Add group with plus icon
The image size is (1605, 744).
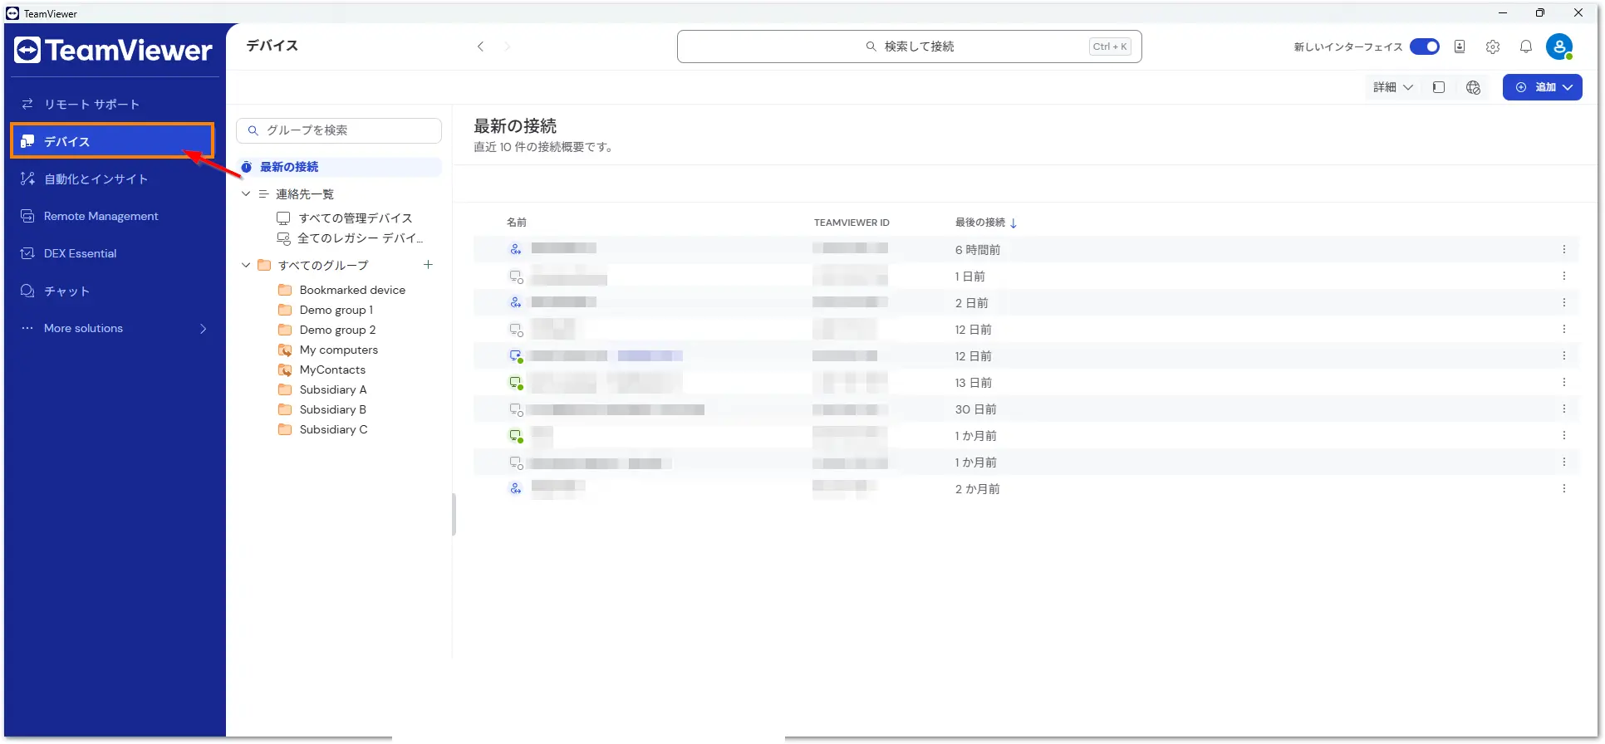click(429, 265)
